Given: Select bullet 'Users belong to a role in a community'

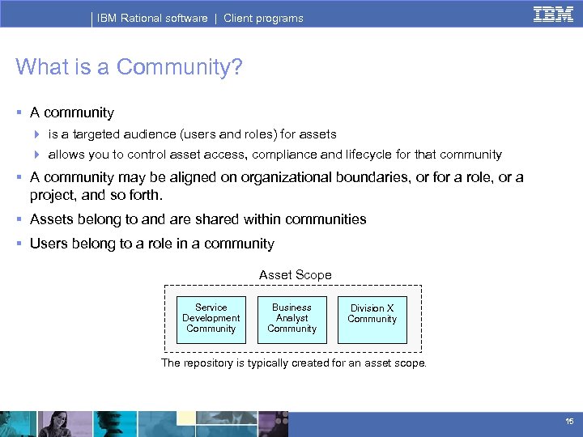Looking at the screenshot, I should tap(152, 244).
